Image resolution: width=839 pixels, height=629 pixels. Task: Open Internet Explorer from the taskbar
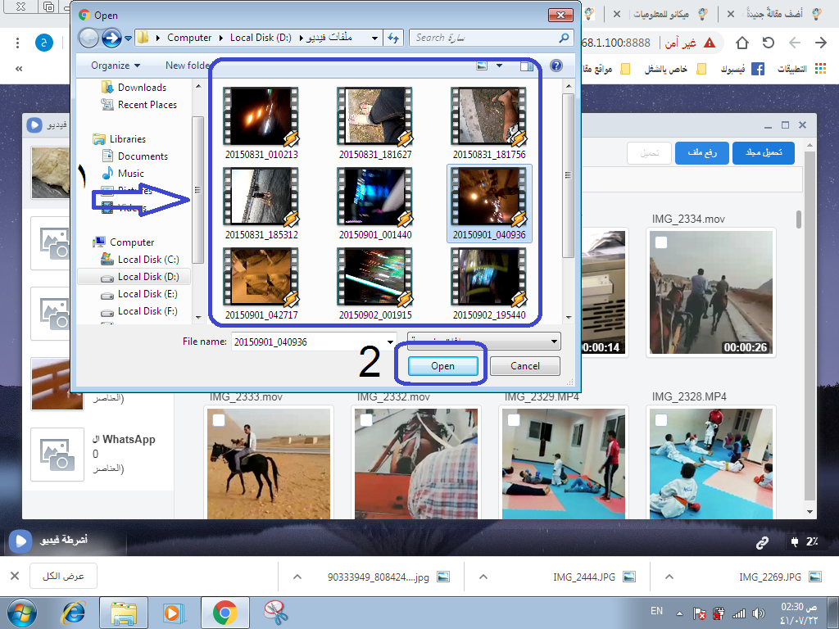tap(74, 612)
